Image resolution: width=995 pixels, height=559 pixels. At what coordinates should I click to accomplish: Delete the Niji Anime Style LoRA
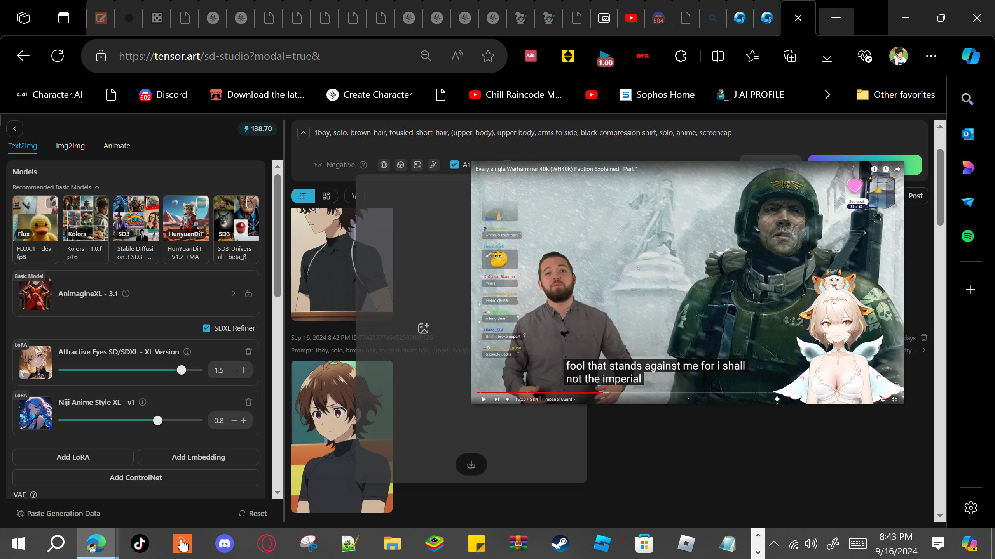[249, 402]
